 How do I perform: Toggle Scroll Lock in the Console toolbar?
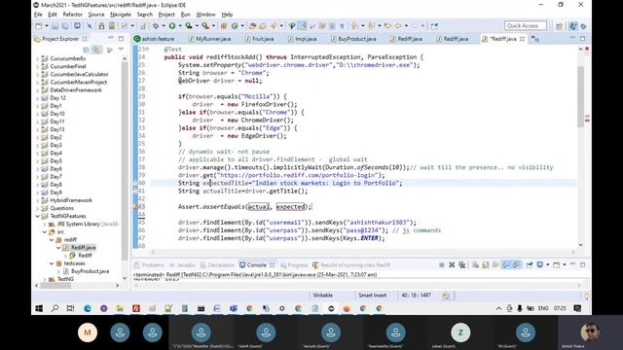pyautogui.click(x=486, y=264)
